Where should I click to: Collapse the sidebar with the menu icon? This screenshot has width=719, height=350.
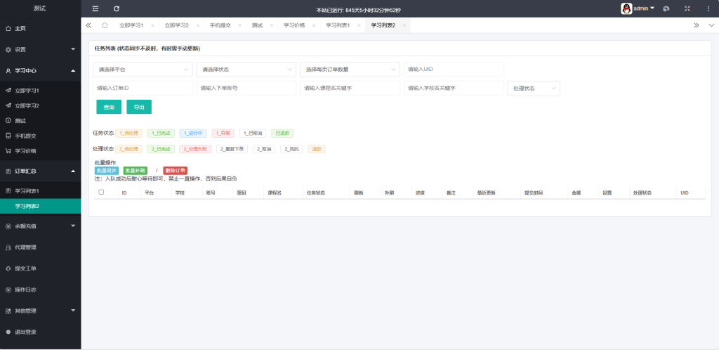pos(95,8)
